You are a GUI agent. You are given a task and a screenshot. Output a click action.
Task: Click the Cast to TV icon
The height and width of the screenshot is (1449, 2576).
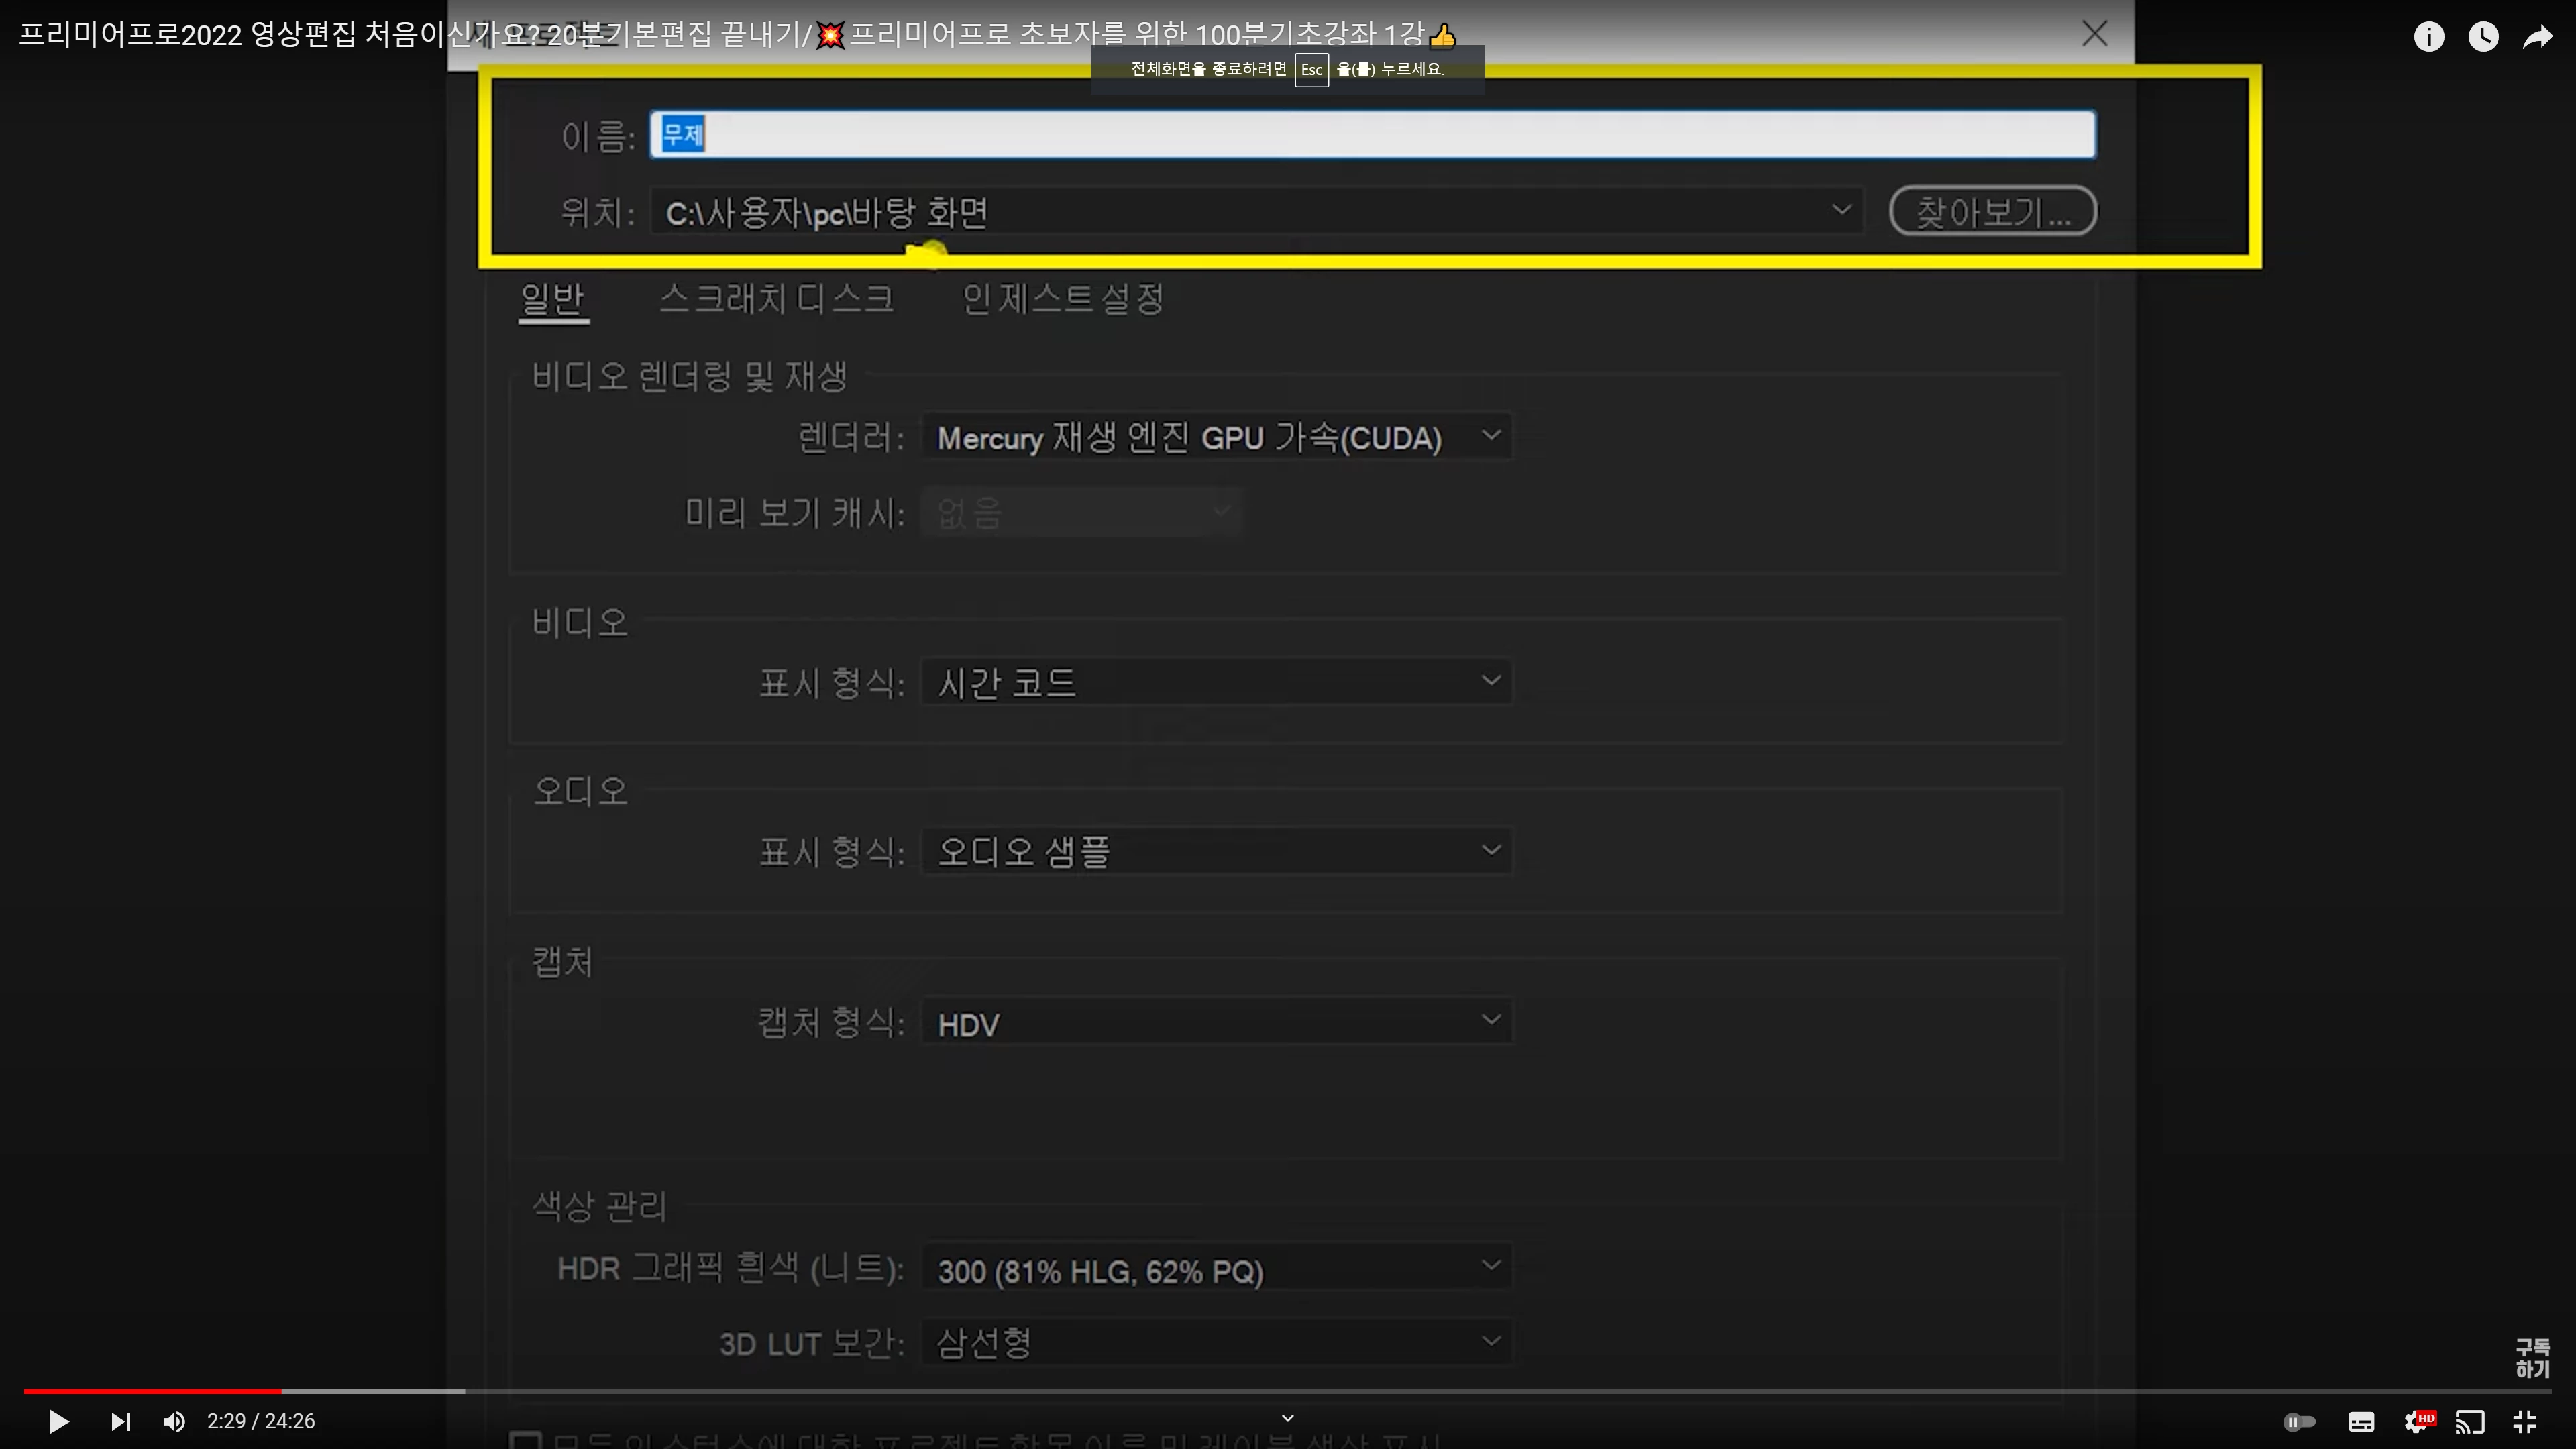(x=2470, y=1421)
